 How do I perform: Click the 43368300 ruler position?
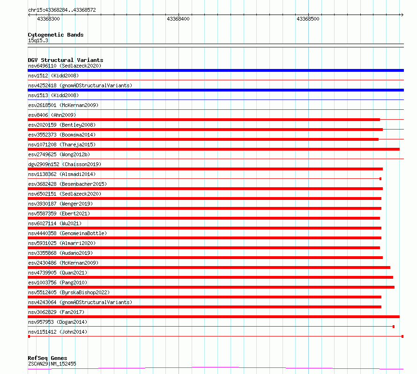pyautogui.click(x=48, y=19)
